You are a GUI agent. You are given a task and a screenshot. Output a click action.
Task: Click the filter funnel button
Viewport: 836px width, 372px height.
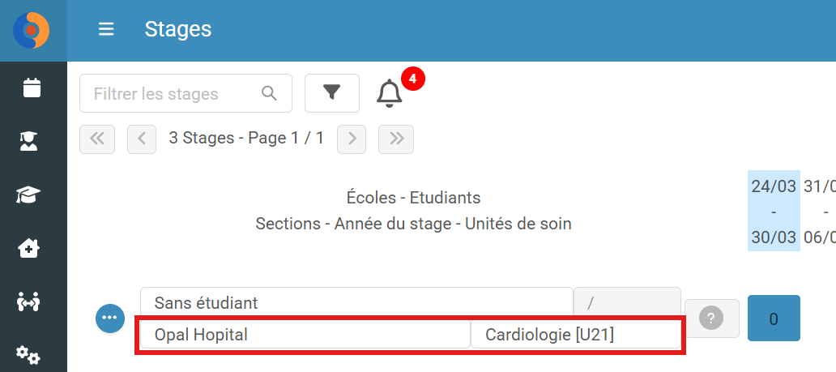click(x=331, y=93)
